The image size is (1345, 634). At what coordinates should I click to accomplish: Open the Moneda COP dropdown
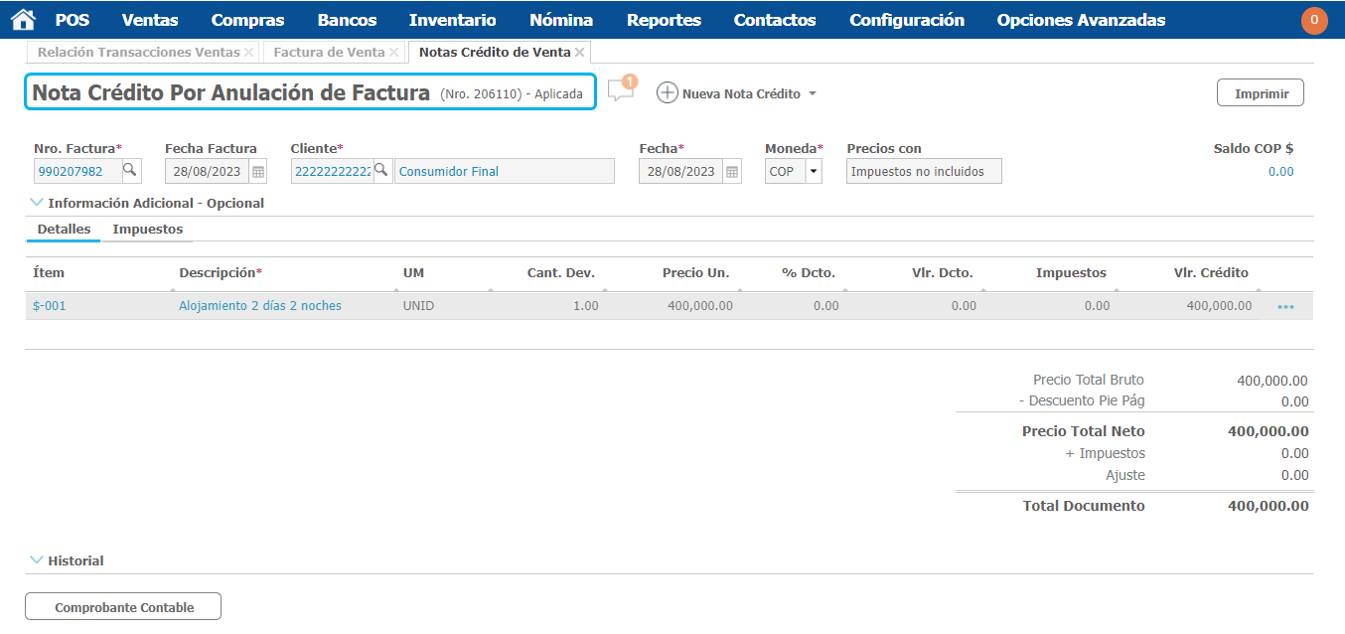(814, 172)
